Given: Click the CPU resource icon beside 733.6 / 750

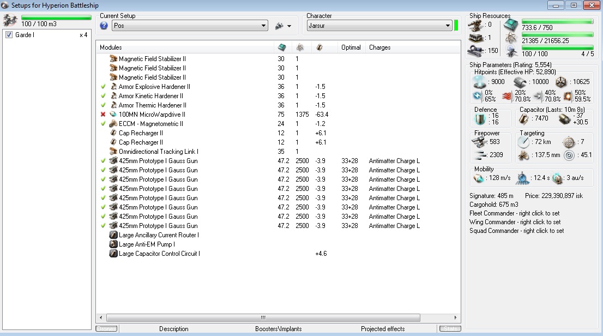Looking at the screenshot, I should pyautogui.click(x=511, y=26).
